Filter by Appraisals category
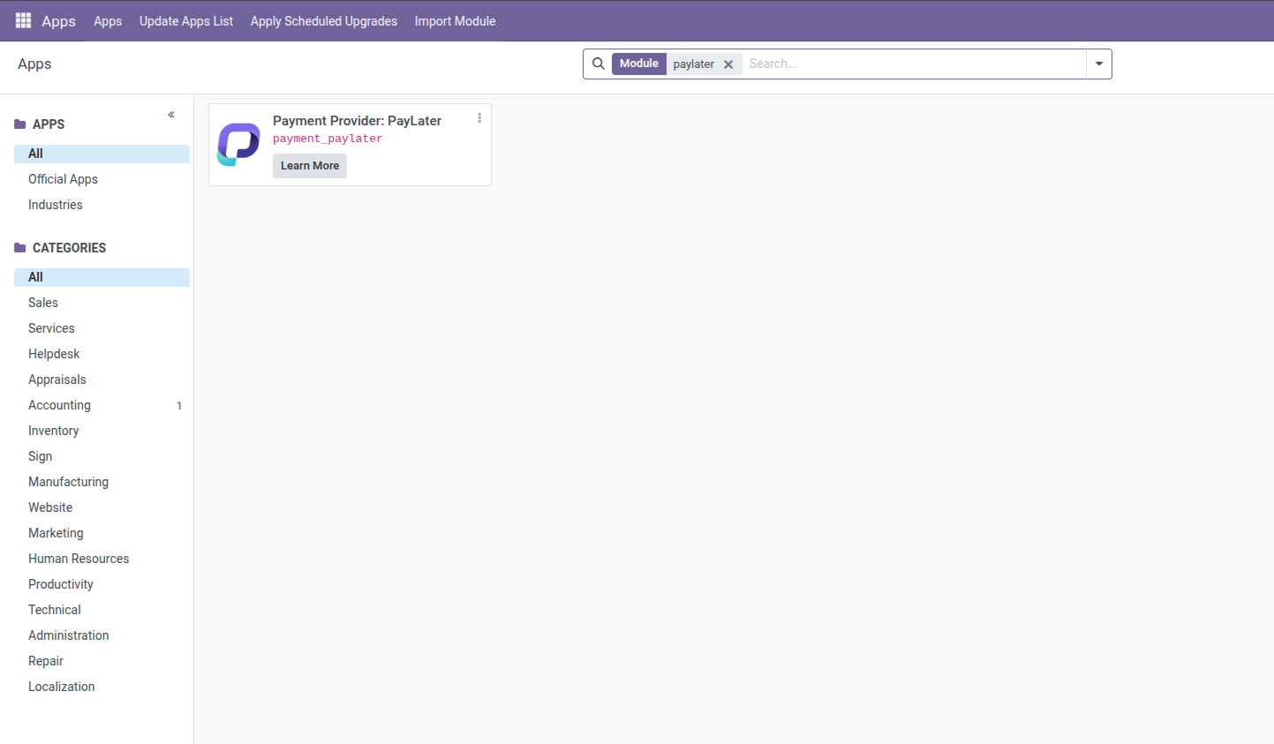1274x744 pixels. pos(102,380)
